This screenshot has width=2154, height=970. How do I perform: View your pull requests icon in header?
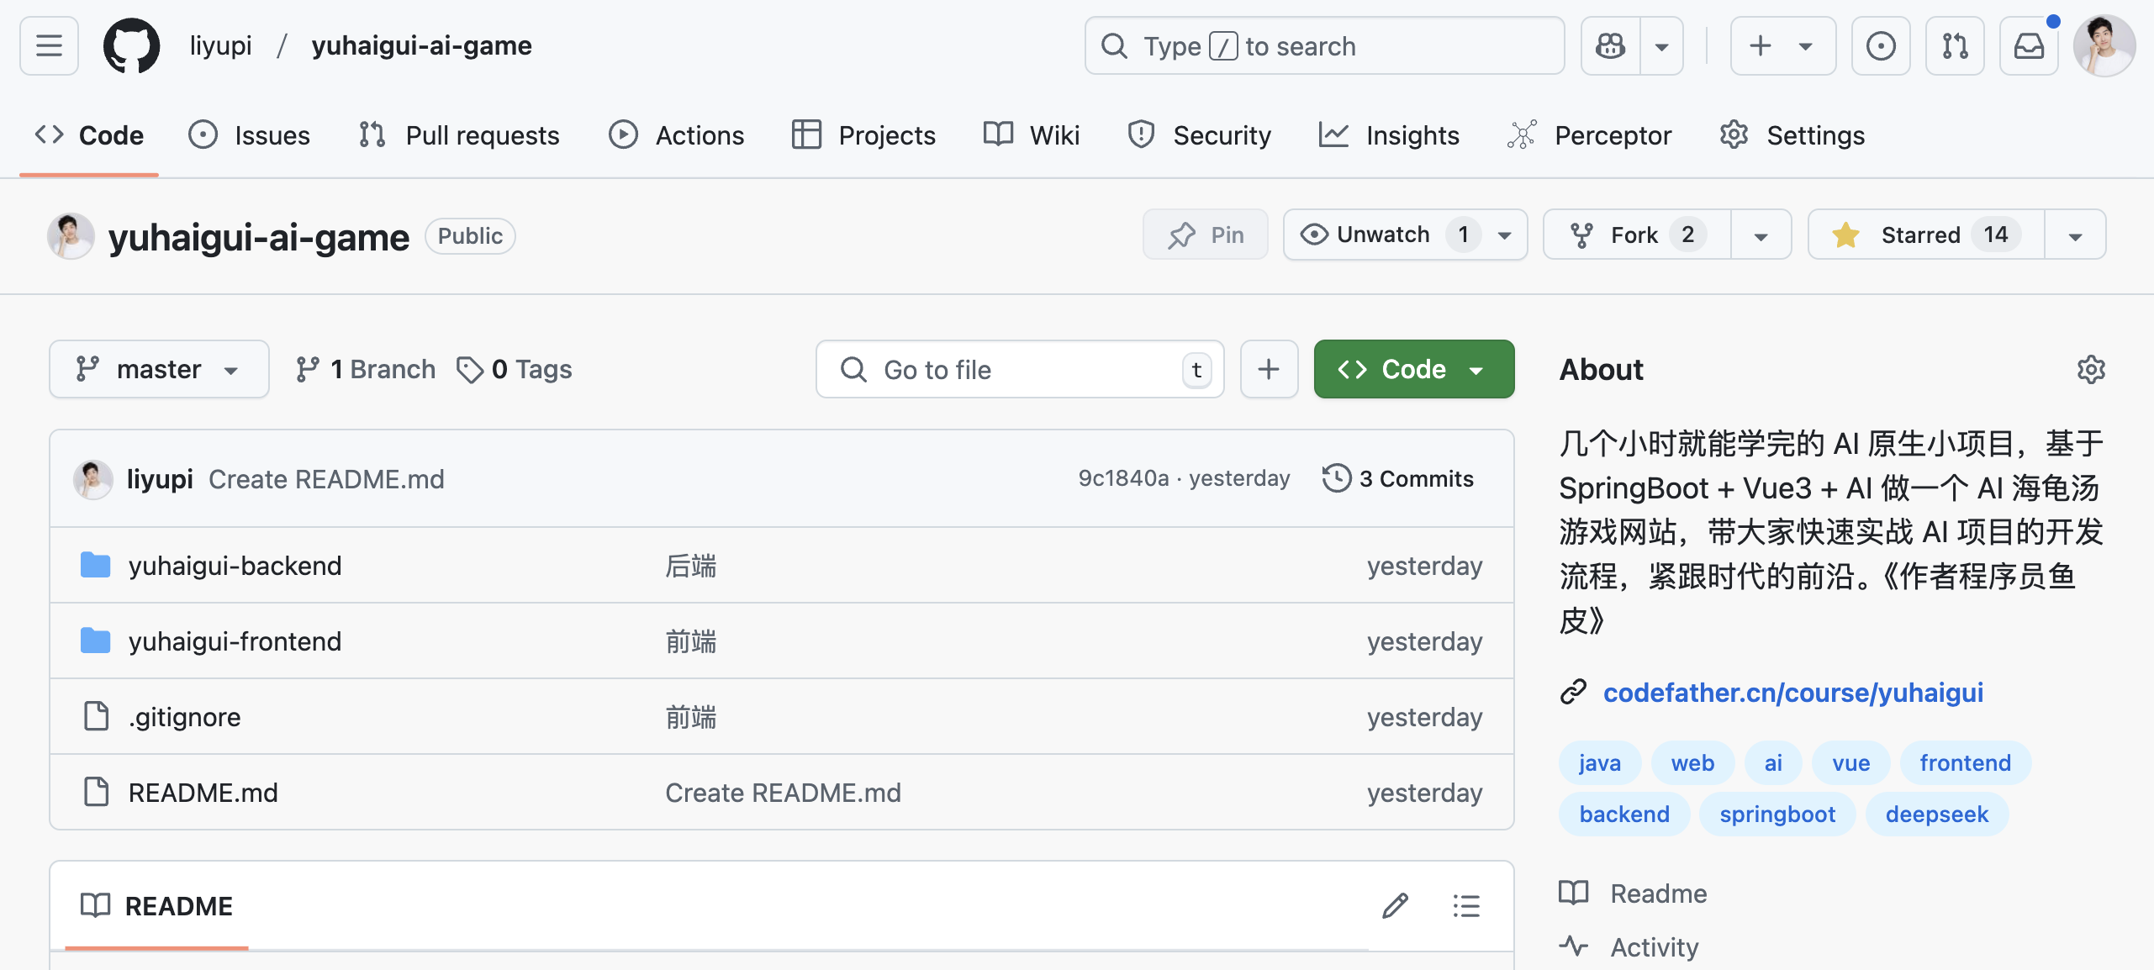point(1955,46)
